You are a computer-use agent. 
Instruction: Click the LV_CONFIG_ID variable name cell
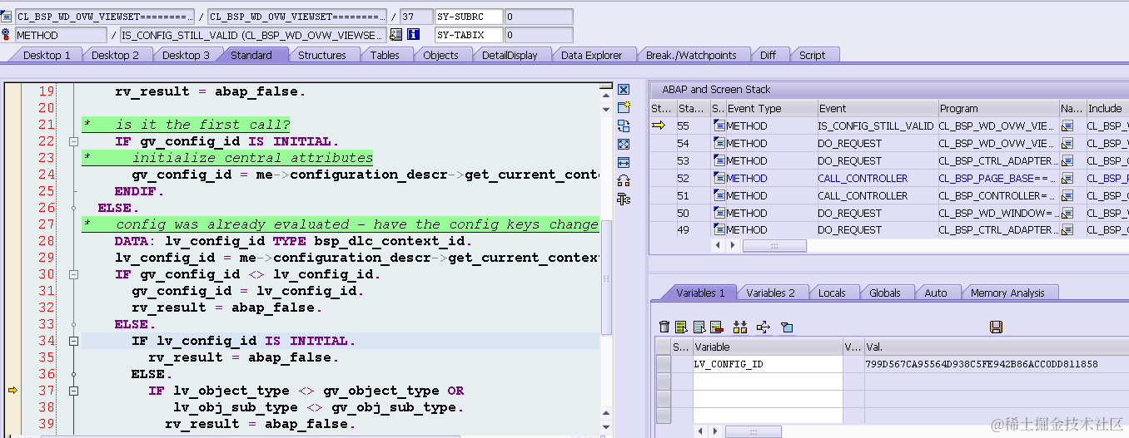click(767, 364)
